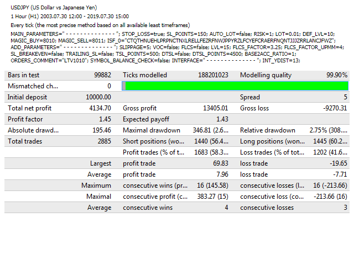Select the 16 (145.58) value
Viewport: 354px width, 265px height.
point(212,185)
